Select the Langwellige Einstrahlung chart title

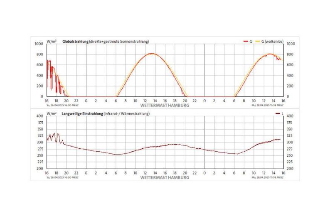[81, 113]
